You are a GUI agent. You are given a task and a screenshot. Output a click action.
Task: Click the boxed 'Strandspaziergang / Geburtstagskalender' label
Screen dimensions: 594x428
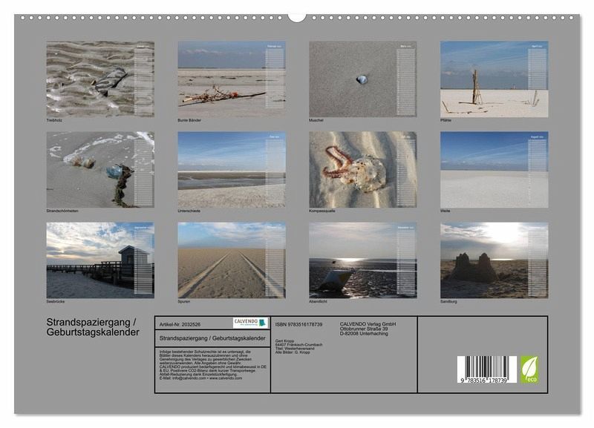point(212,338)
